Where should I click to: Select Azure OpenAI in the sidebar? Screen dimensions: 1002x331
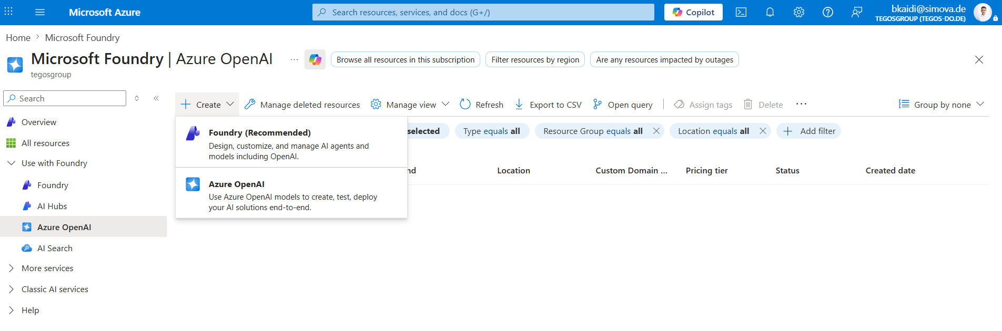[x=83, y=227]
